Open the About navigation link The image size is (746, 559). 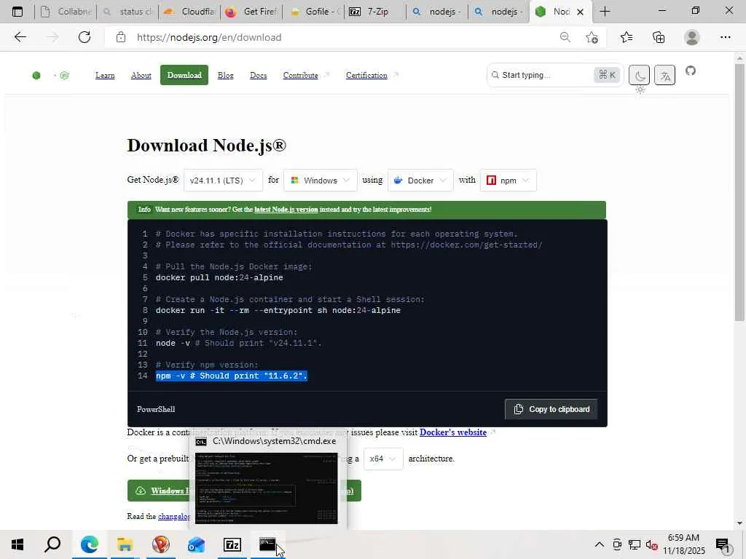pos(141,75)
